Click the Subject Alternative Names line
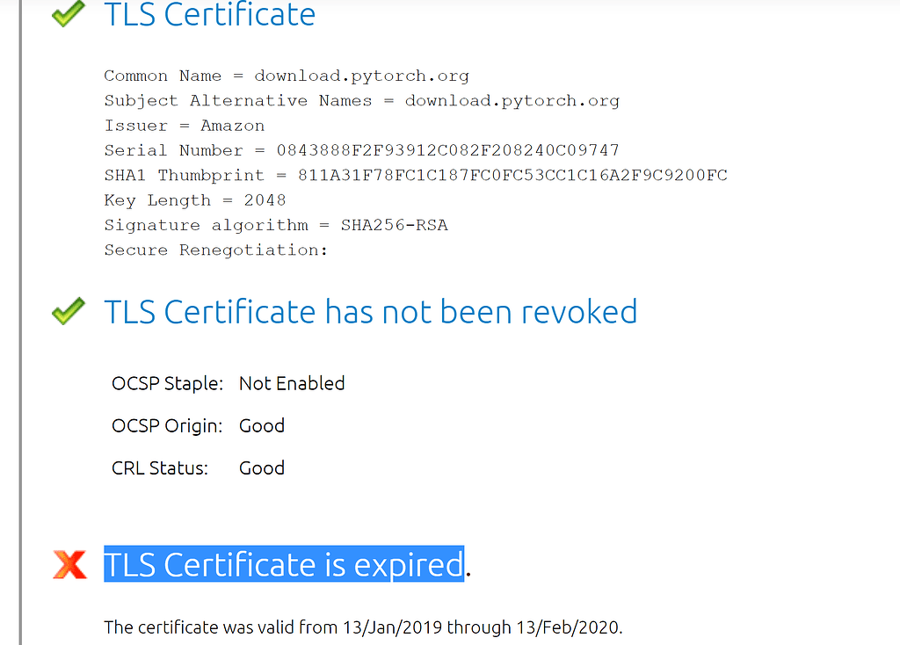 coord(361,101)
